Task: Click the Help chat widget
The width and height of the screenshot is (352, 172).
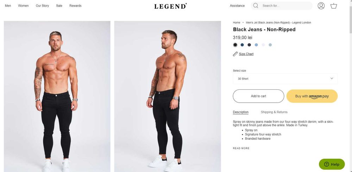Action: click(332, 164)
